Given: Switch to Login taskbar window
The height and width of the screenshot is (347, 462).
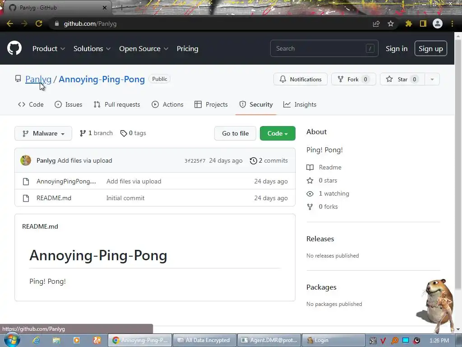Looking at the screenshot, I should [x=333, y=340].
